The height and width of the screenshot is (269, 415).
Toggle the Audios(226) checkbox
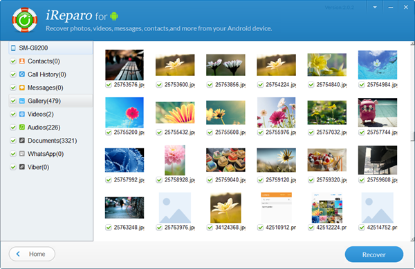[x=13, y=128]
